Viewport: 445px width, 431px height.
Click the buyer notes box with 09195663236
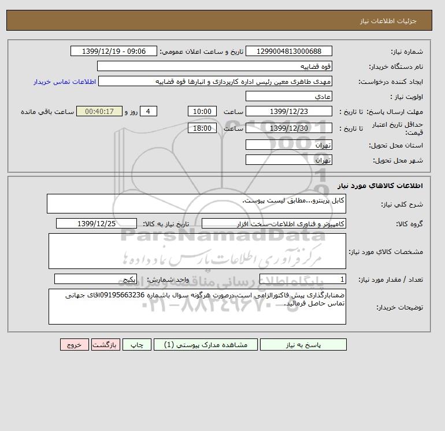coord(197,307)
